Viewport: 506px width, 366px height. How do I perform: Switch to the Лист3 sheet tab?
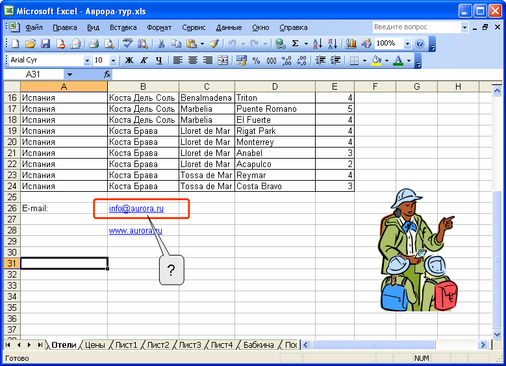190,345
